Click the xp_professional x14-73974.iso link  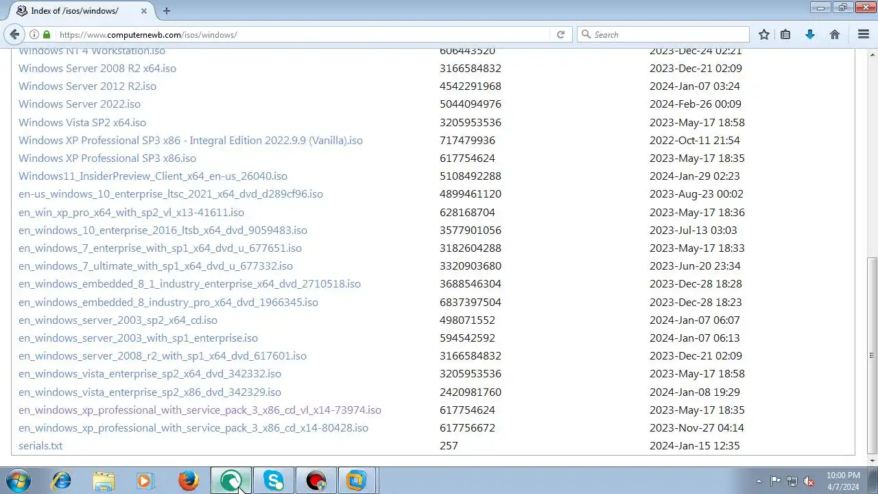pyautogui.click(x=200, y=410)
